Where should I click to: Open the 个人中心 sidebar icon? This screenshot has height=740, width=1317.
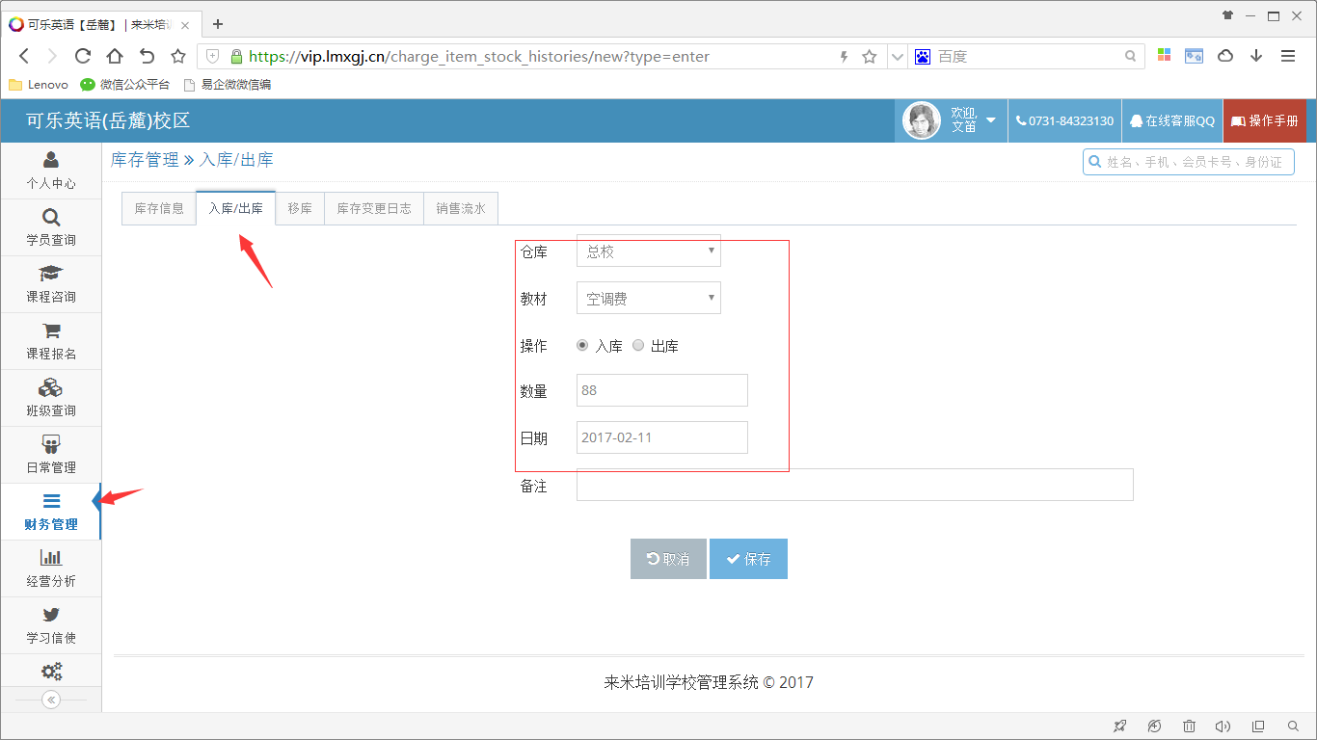click(x=51, y=172)
